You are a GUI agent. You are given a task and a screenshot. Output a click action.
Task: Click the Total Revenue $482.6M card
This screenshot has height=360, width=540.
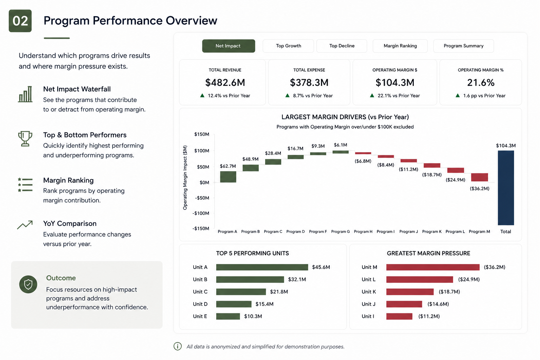coord(223,82)
